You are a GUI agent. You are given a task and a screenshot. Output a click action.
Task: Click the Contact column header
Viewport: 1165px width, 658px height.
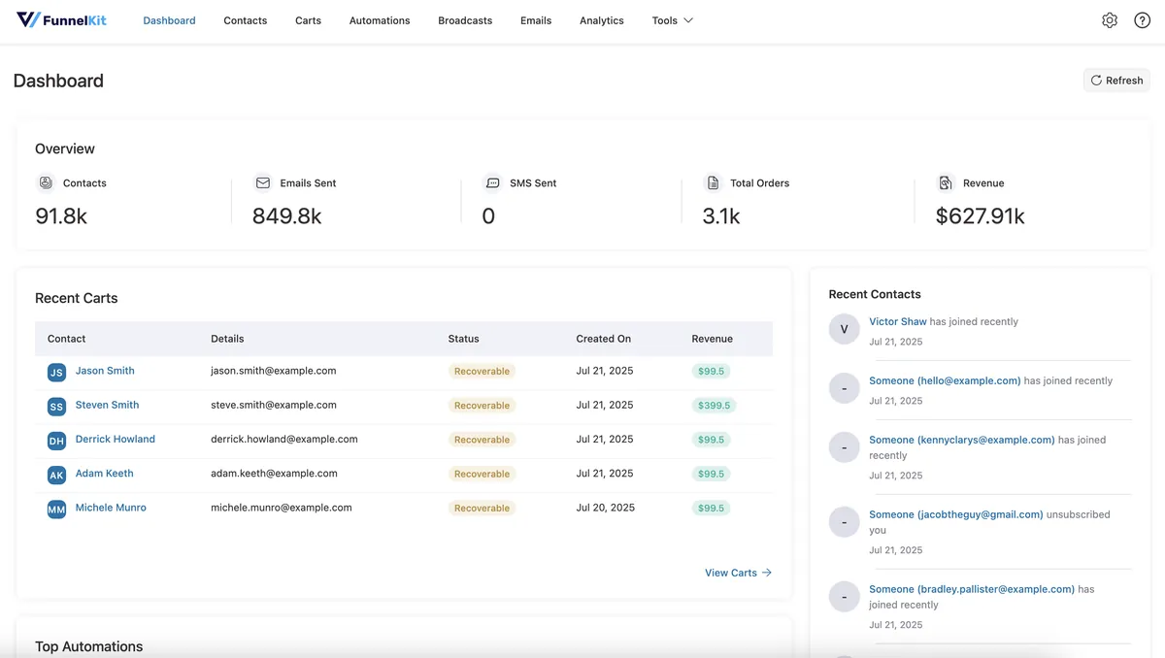[x=67, y=339]
